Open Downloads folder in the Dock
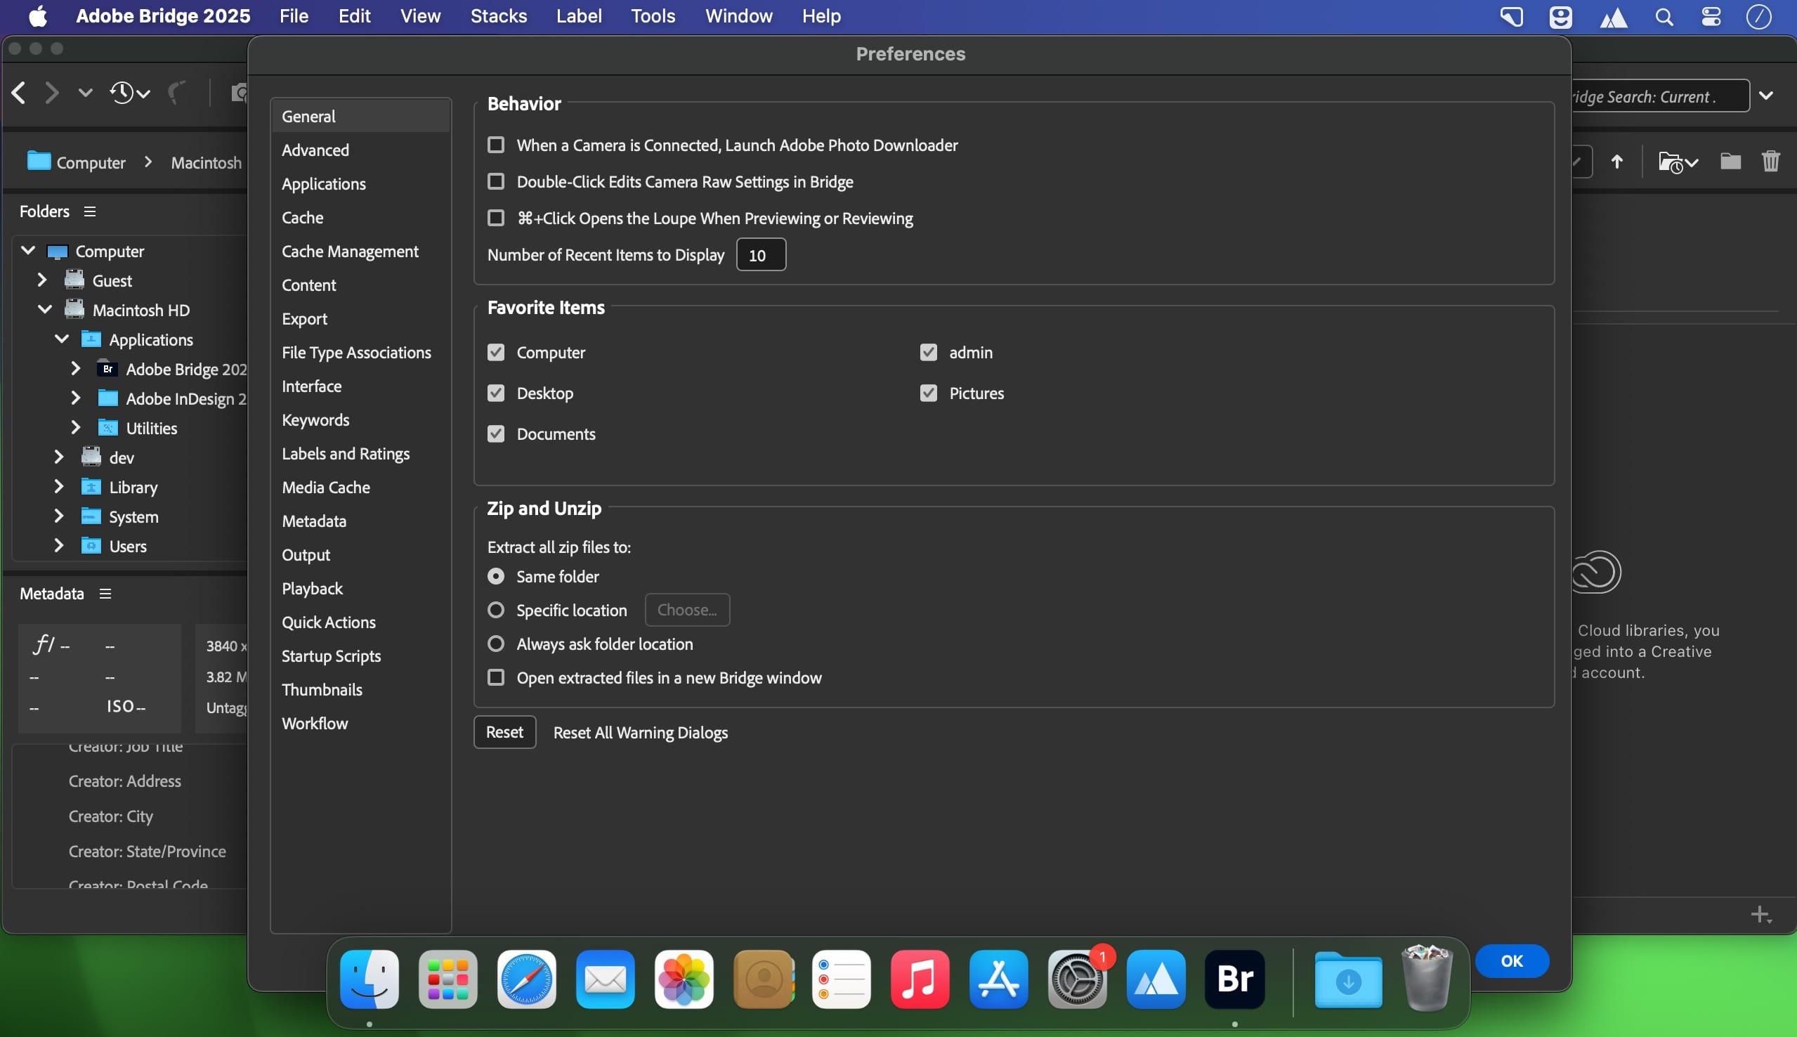This screenshot has height=1037, width=1797. (x=1349, y=979)
